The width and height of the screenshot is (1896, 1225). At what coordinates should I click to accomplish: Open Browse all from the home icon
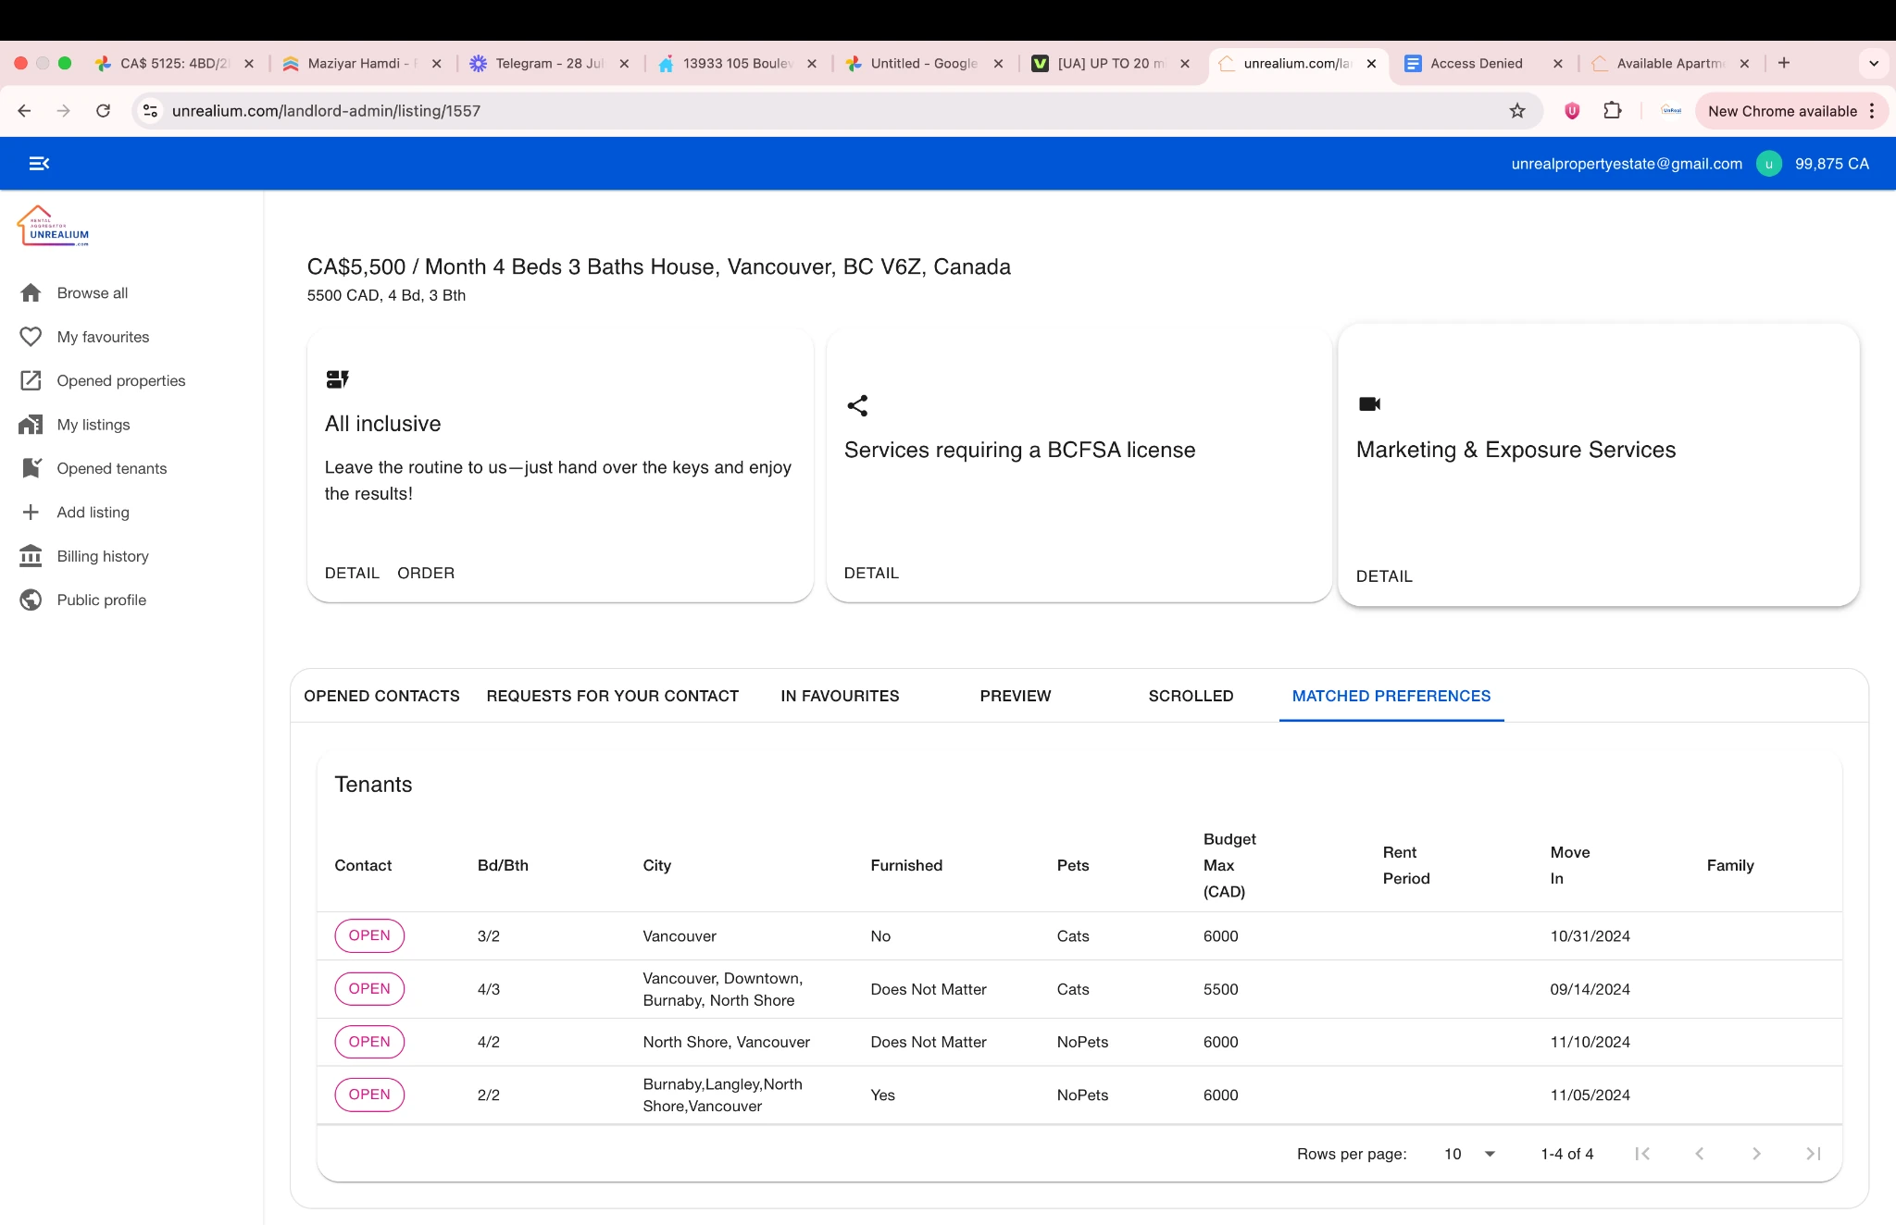(x=31, y=293)
